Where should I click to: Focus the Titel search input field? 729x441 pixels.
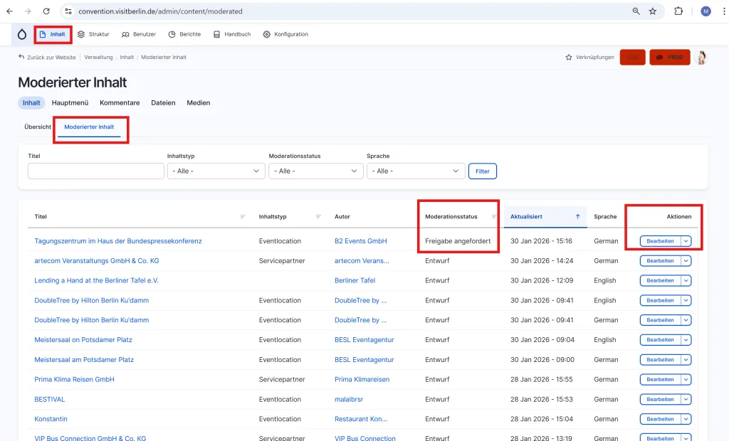pyautogui.click(x=96, y=171)
